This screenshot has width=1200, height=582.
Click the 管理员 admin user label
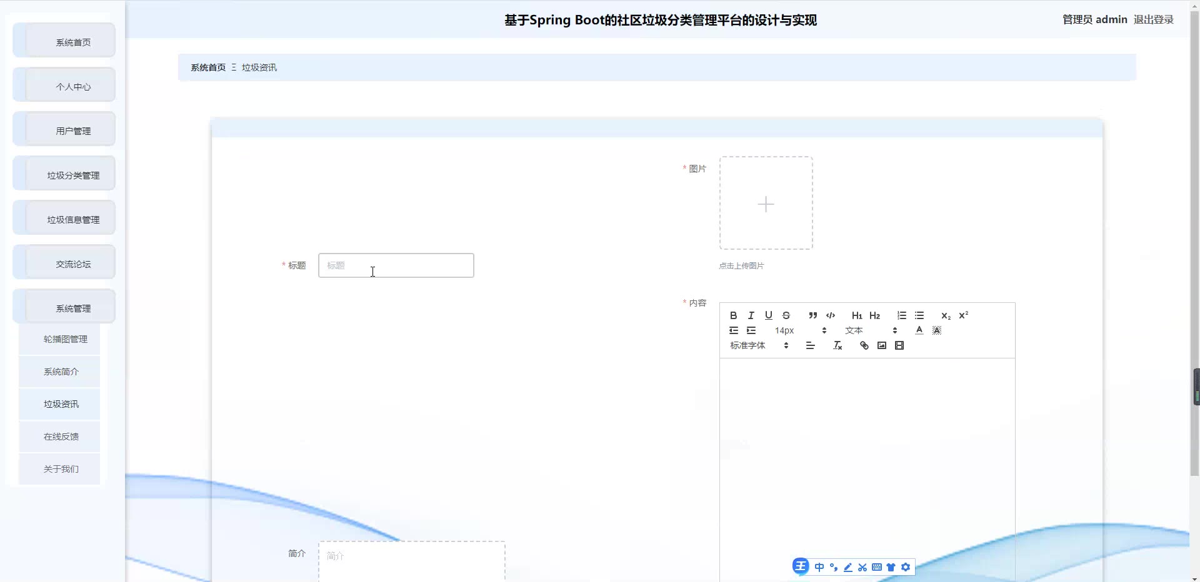pyautogui.click(x=1095, y=19)
